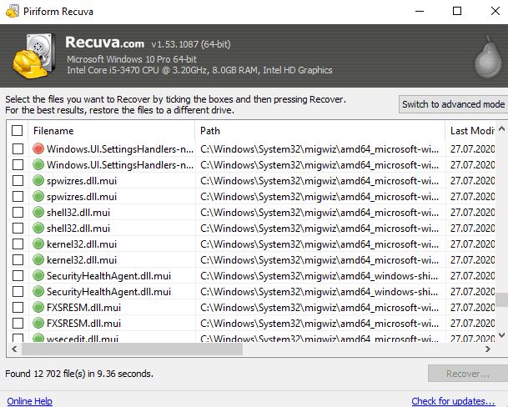Screen dimensions: 508x407
Task: Click the horizontal scrollbar thumb
Action: 125,349
